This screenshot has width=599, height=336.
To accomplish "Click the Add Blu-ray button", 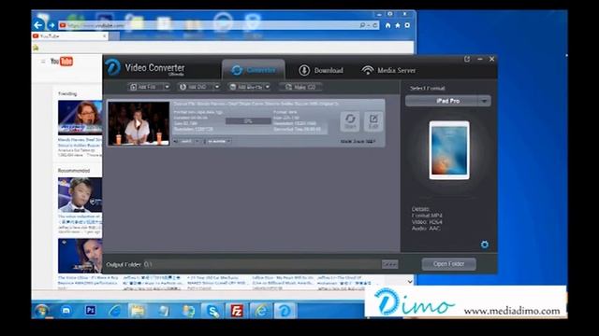I will click(246, 87).
